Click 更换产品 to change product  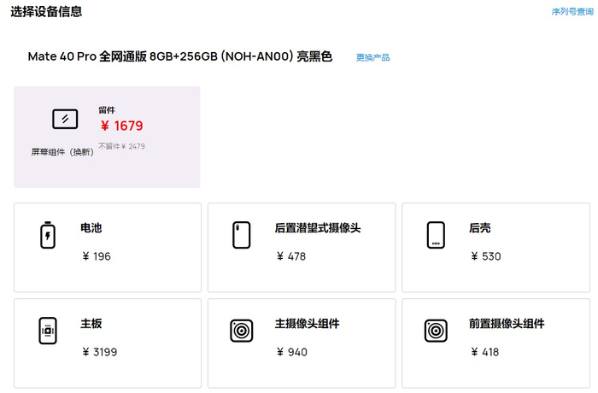pyautogui.click(x=372, y=57)
